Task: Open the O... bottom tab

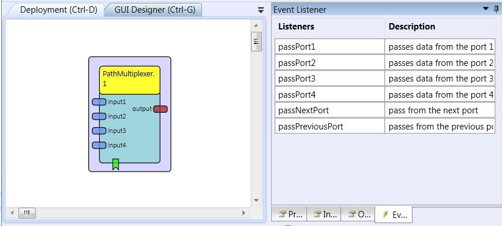Action: pos(358,214)
